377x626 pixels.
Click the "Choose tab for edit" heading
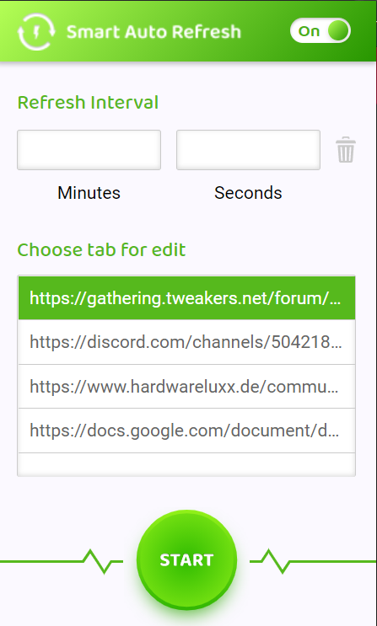(x=101, y=250)
